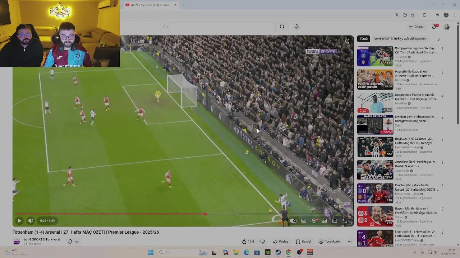
Task: Open the player settings gear
Action: 314,221
